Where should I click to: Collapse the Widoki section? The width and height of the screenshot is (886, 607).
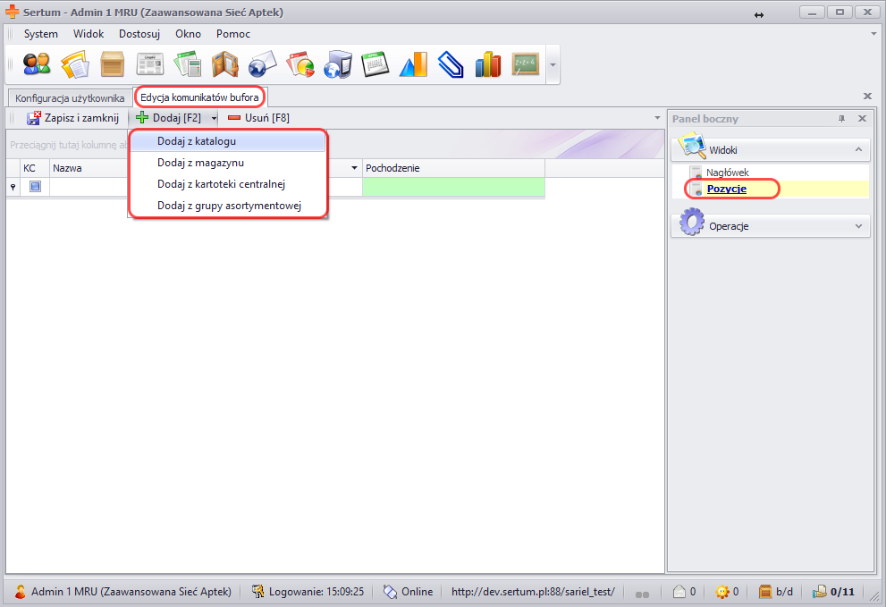856,150
